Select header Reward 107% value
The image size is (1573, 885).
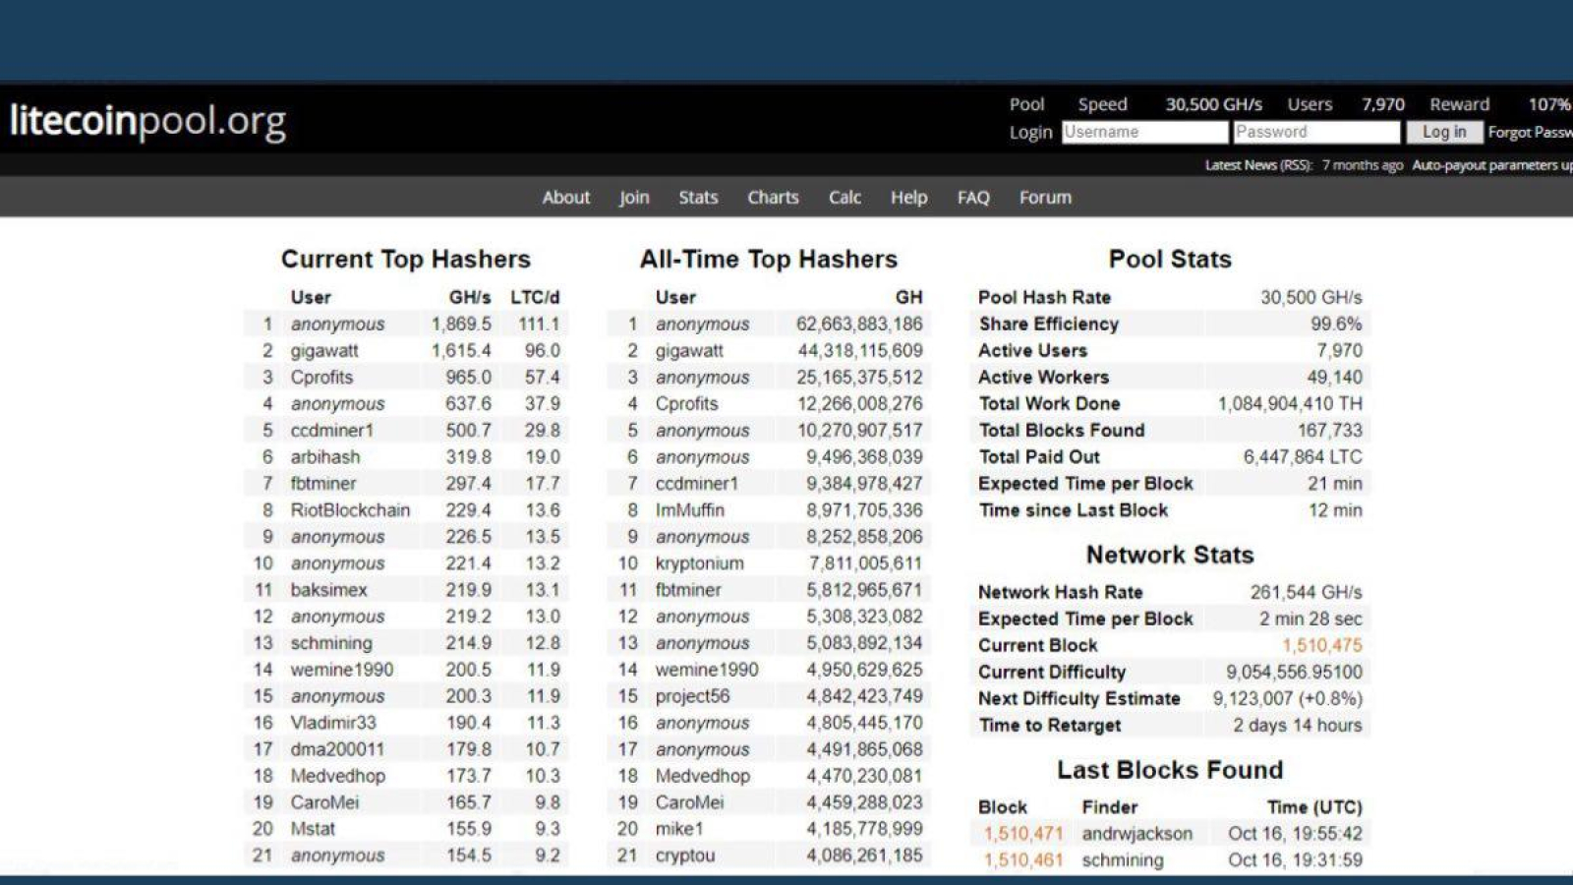(1549, 104)
